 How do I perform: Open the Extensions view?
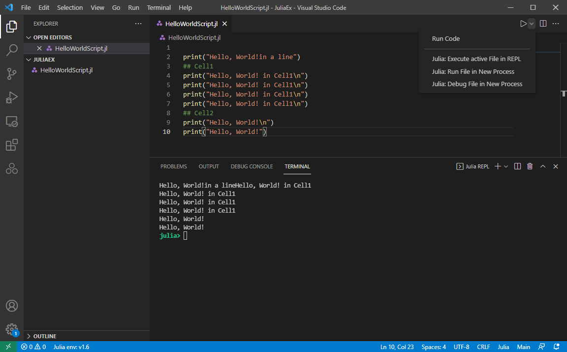pos(12,145)
